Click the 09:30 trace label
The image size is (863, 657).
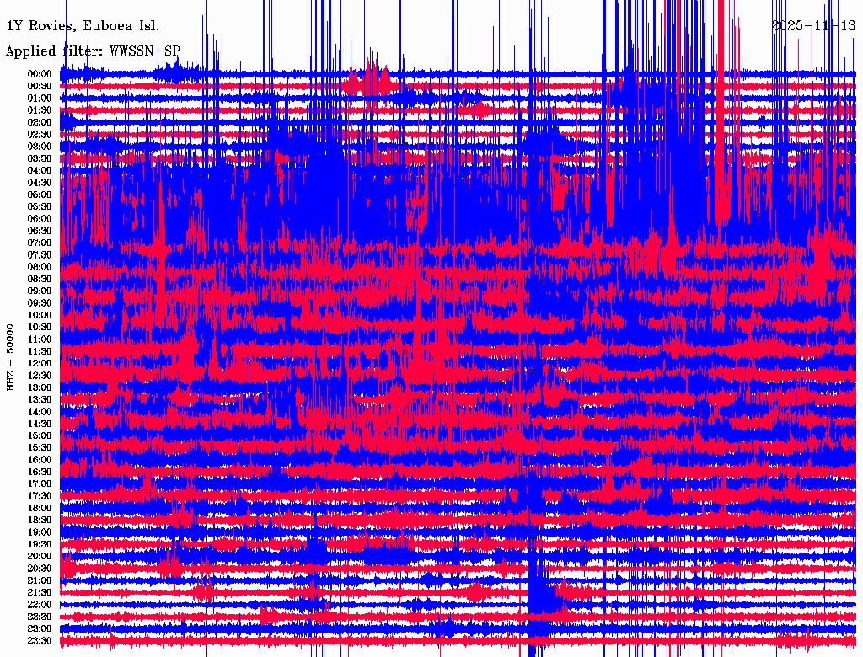(x=40, y=303)
